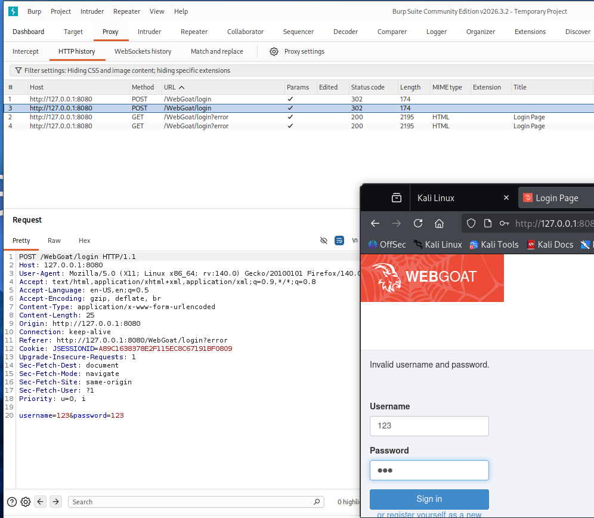Toggle the word-wrap message editor icon
Screen dimensions: 594x518
(339, 240)
